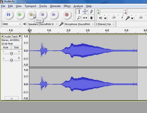The width and height of the screenshot is (147, 113).
Task: Open the Tracks menu
Action: pos(43,6)
